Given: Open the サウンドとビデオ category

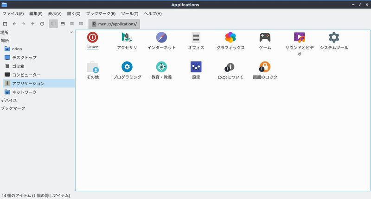Looking at the screenshot, I should click(300, 37).
